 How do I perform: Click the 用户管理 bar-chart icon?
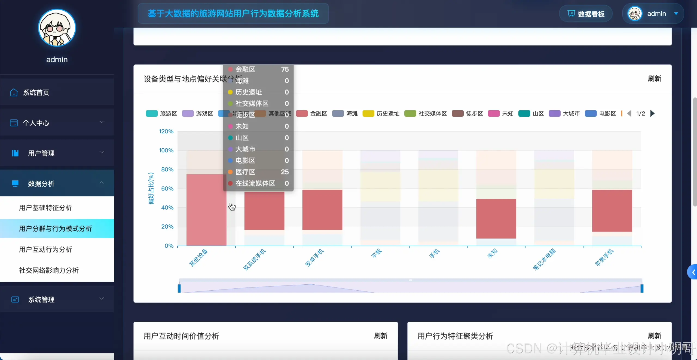tap(15, 153)
